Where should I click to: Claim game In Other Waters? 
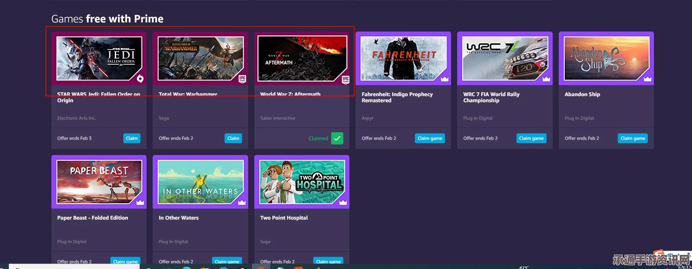(227, 261)
